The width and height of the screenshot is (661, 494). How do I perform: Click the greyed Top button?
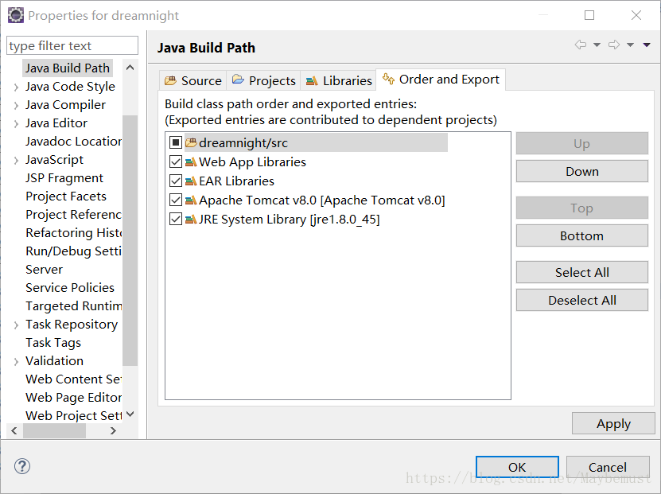pyautogui.click(x=582, y=208)
